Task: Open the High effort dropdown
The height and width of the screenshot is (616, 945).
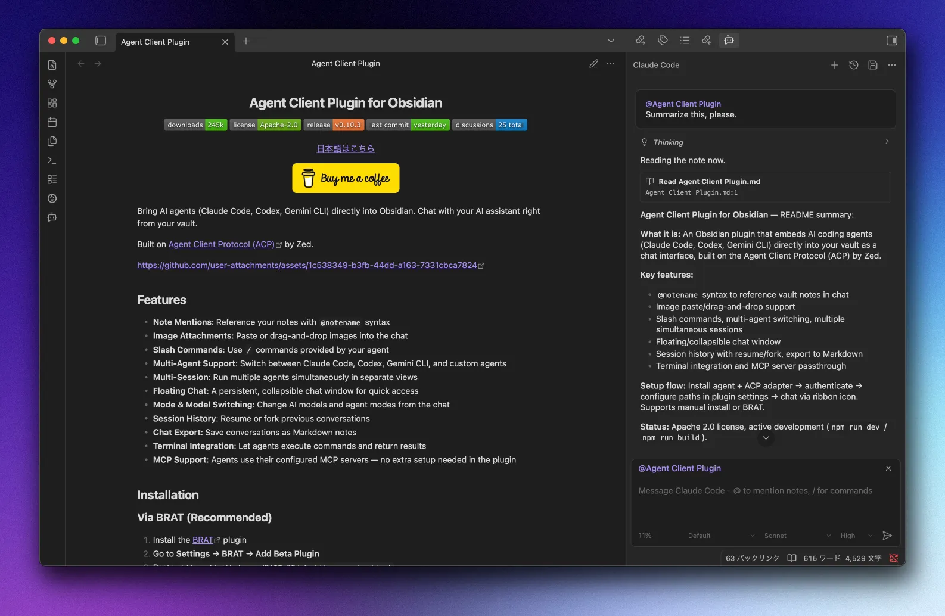Action: click(857, 536)
